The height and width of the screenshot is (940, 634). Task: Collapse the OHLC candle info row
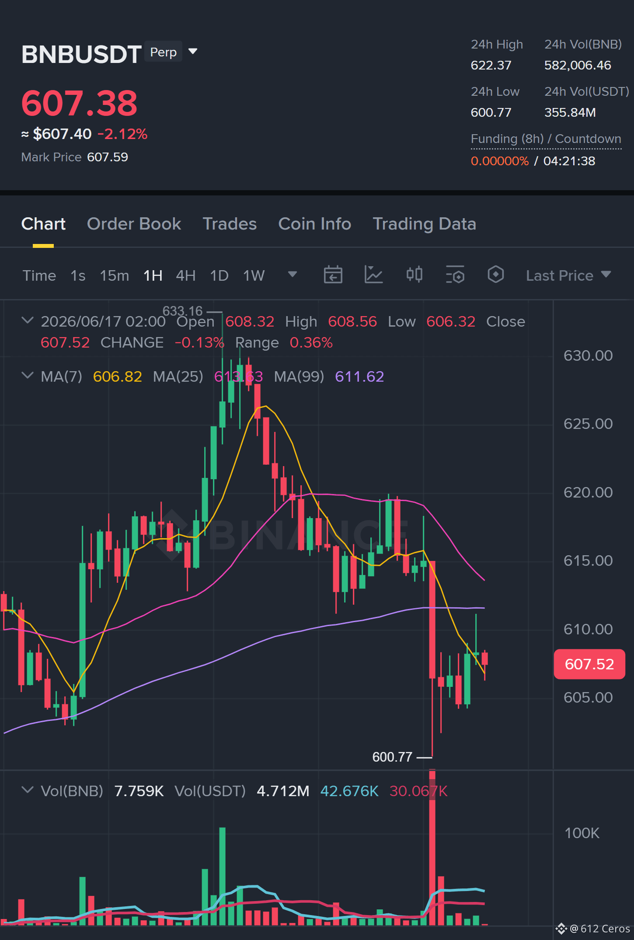pos(28,321)
